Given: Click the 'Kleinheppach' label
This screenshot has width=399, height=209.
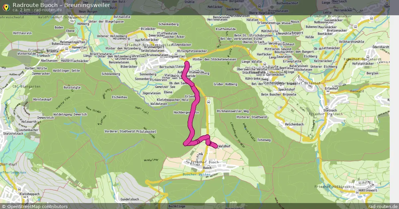Looking at the screenshot, I should pyautogui.click(x=30, y=194).
